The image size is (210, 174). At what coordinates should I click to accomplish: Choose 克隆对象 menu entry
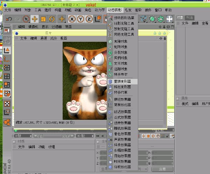[122, 41]
